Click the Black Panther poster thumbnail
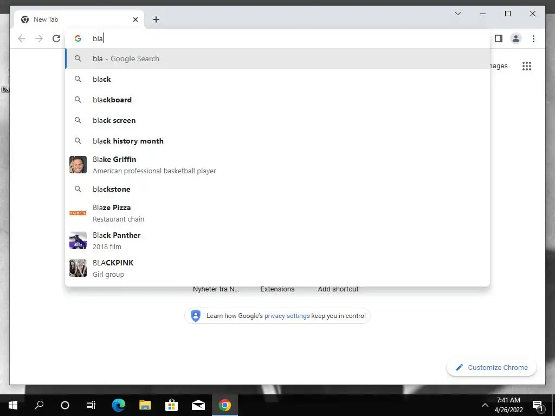The height and width of the screenshot is (416, 555). click(78, 240)
